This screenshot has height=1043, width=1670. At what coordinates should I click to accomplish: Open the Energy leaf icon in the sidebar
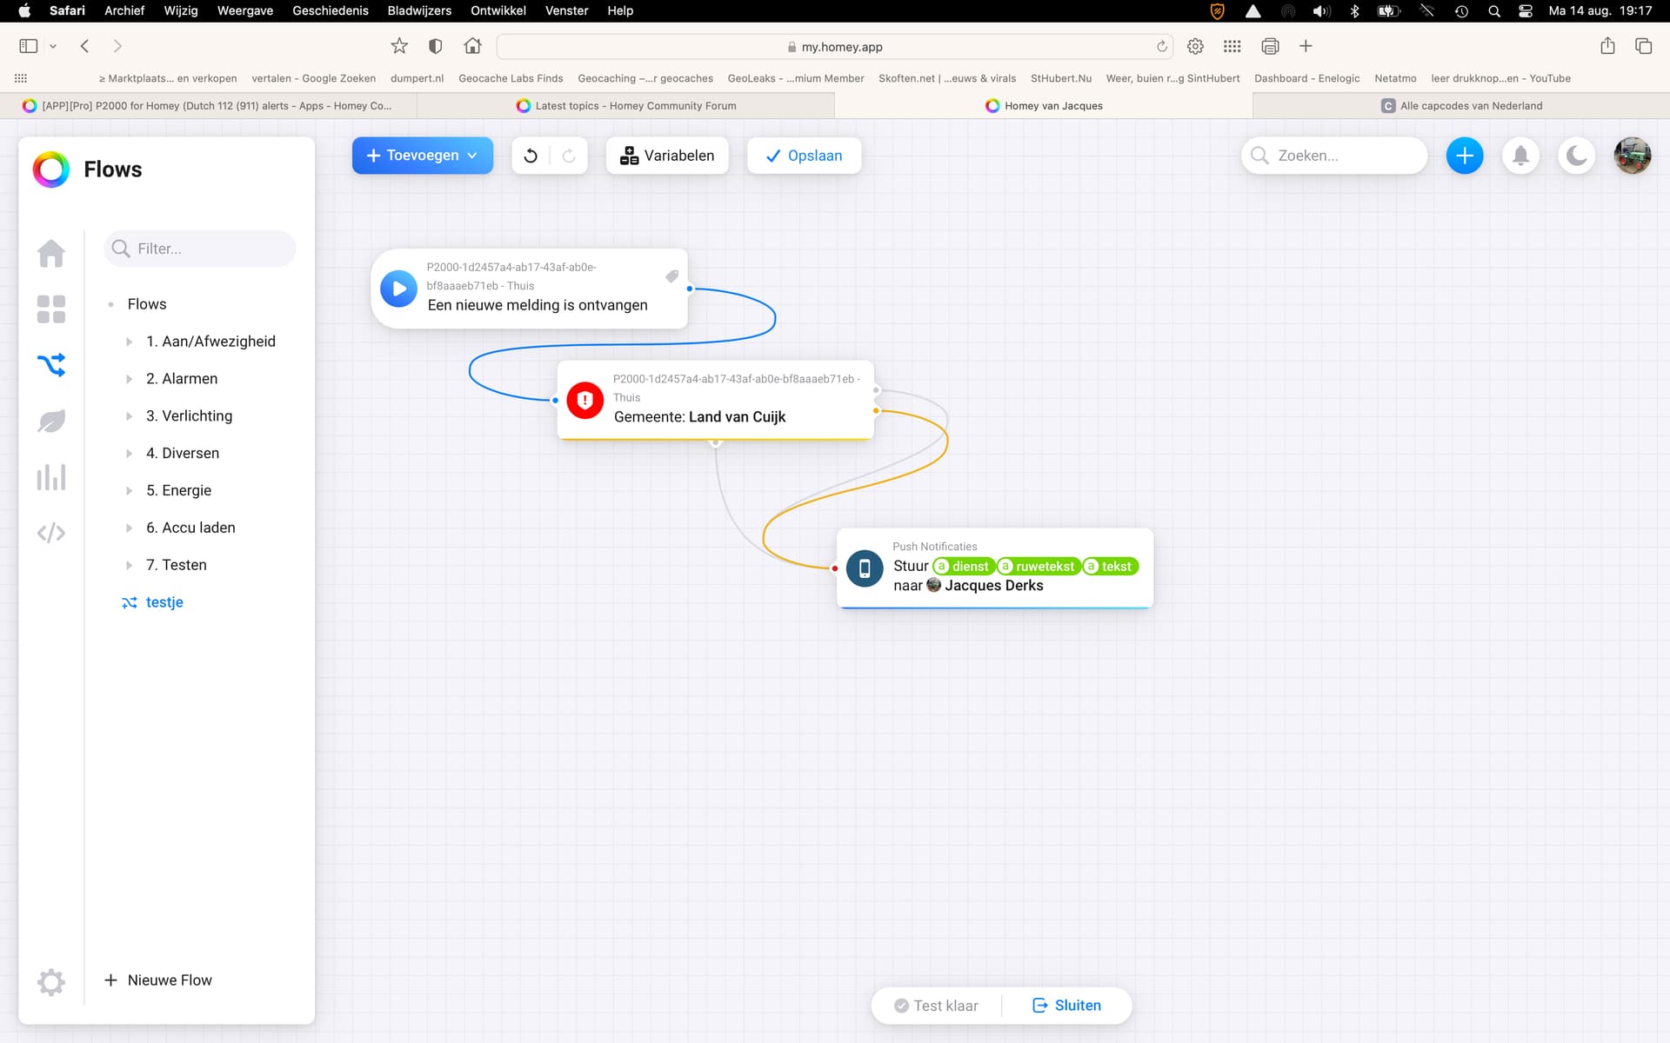[51, 421]
